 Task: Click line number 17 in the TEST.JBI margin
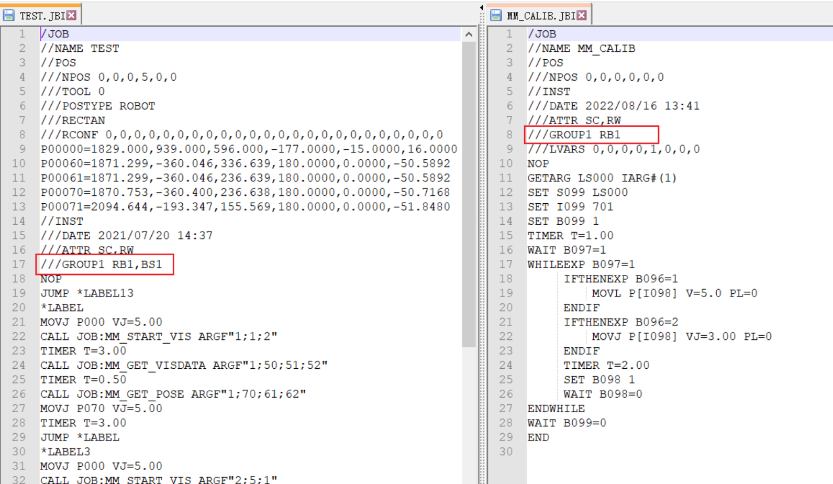[19, 265]
